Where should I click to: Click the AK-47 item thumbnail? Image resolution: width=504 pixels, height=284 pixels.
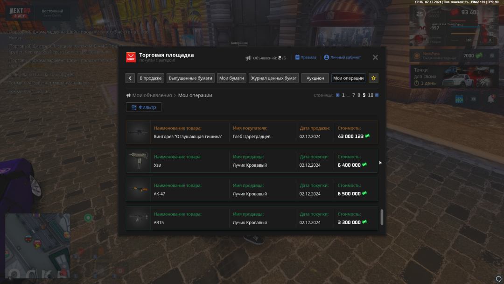(138, 189)
